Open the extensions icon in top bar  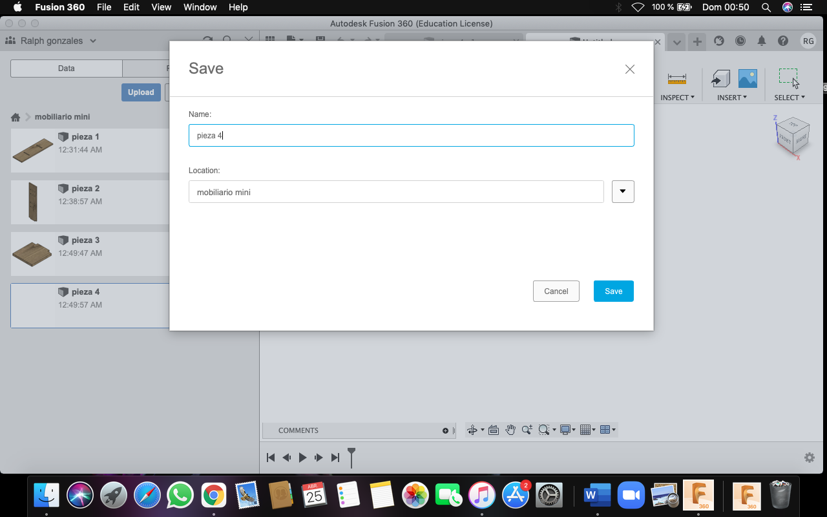click(719, 41)
